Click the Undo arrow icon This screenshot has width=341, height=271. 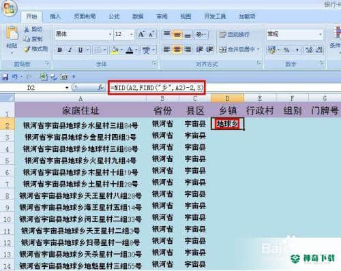15,77
